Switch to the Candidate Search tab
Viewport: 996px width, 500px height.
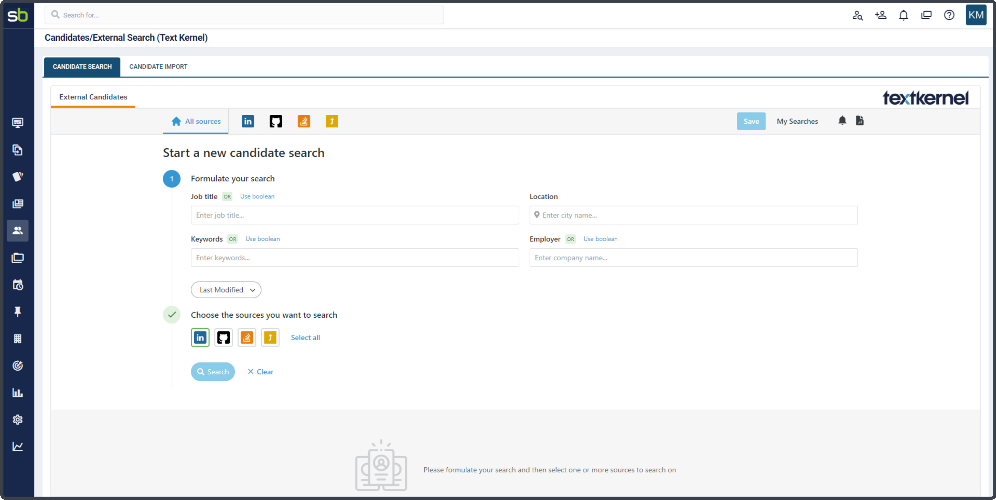82,67
